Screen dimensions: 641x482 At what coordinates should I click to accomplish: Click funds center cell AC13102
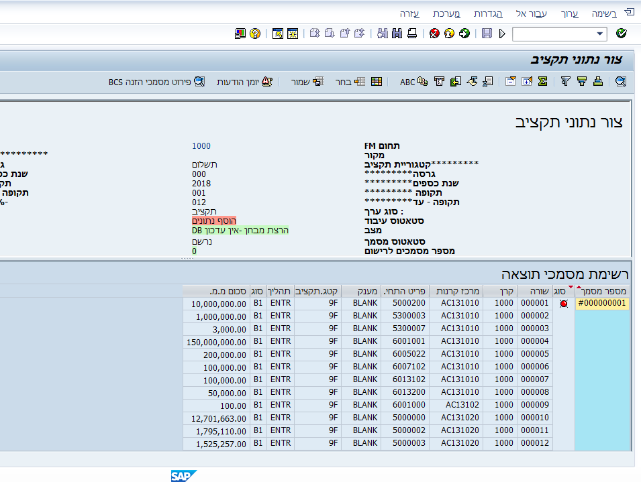coord(456,405)
